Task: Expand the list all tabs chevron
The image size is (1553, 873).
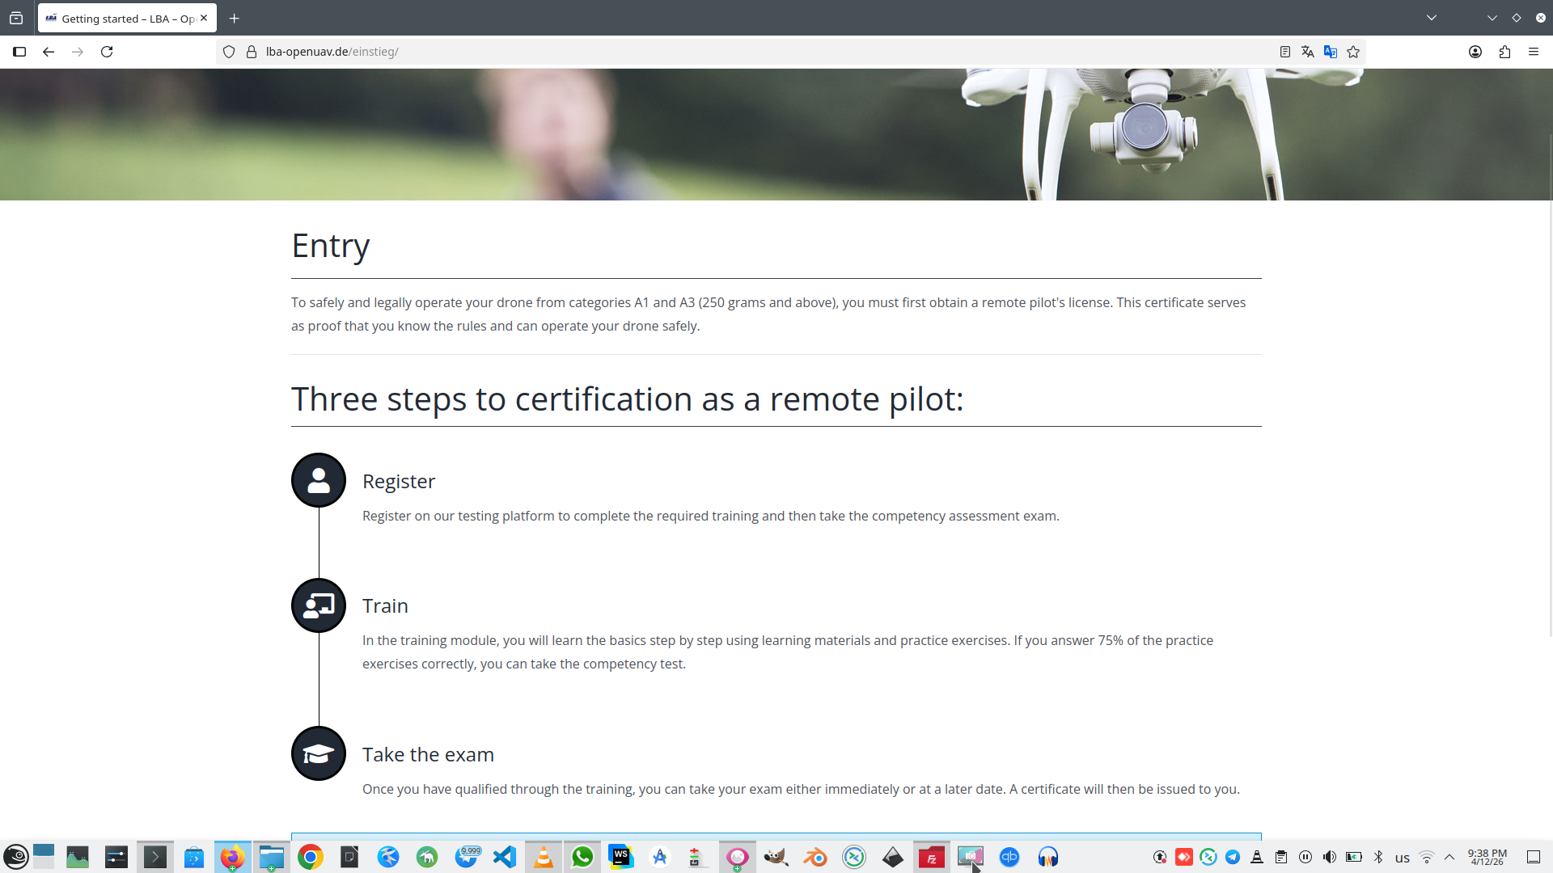Action: coord(1432,18)
